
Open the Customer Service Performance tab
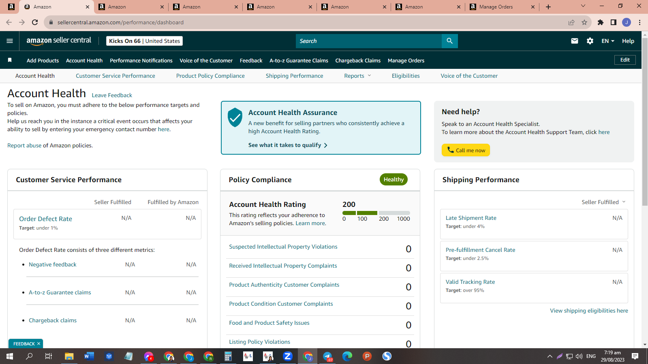point(115,76)
